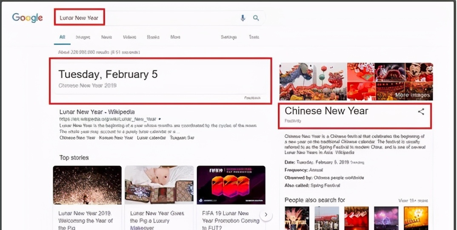Click the share icon beside Chinese New Year
The width and height of the screenshot is (457, 230).
(x=421, y=112)
